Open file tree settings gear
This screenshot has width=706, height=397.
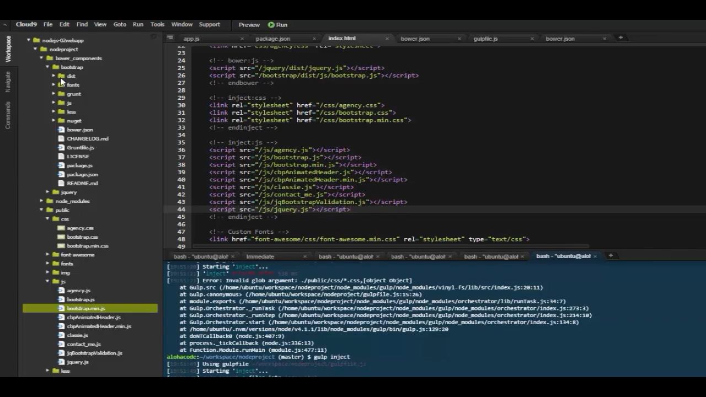[153, 37]
